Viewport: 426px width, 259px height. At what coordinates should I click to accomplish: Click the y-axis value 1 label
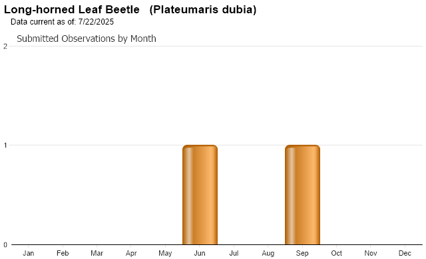(5, 145)
